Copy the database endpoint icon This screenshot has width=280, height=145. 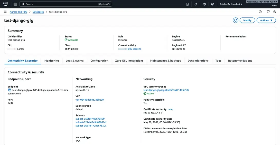tap(10, 90)
